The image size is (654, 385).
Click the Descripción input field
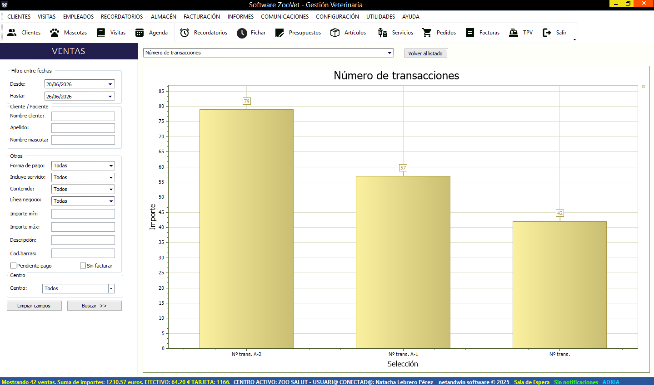pyautogui.click(x=83, y=240)
